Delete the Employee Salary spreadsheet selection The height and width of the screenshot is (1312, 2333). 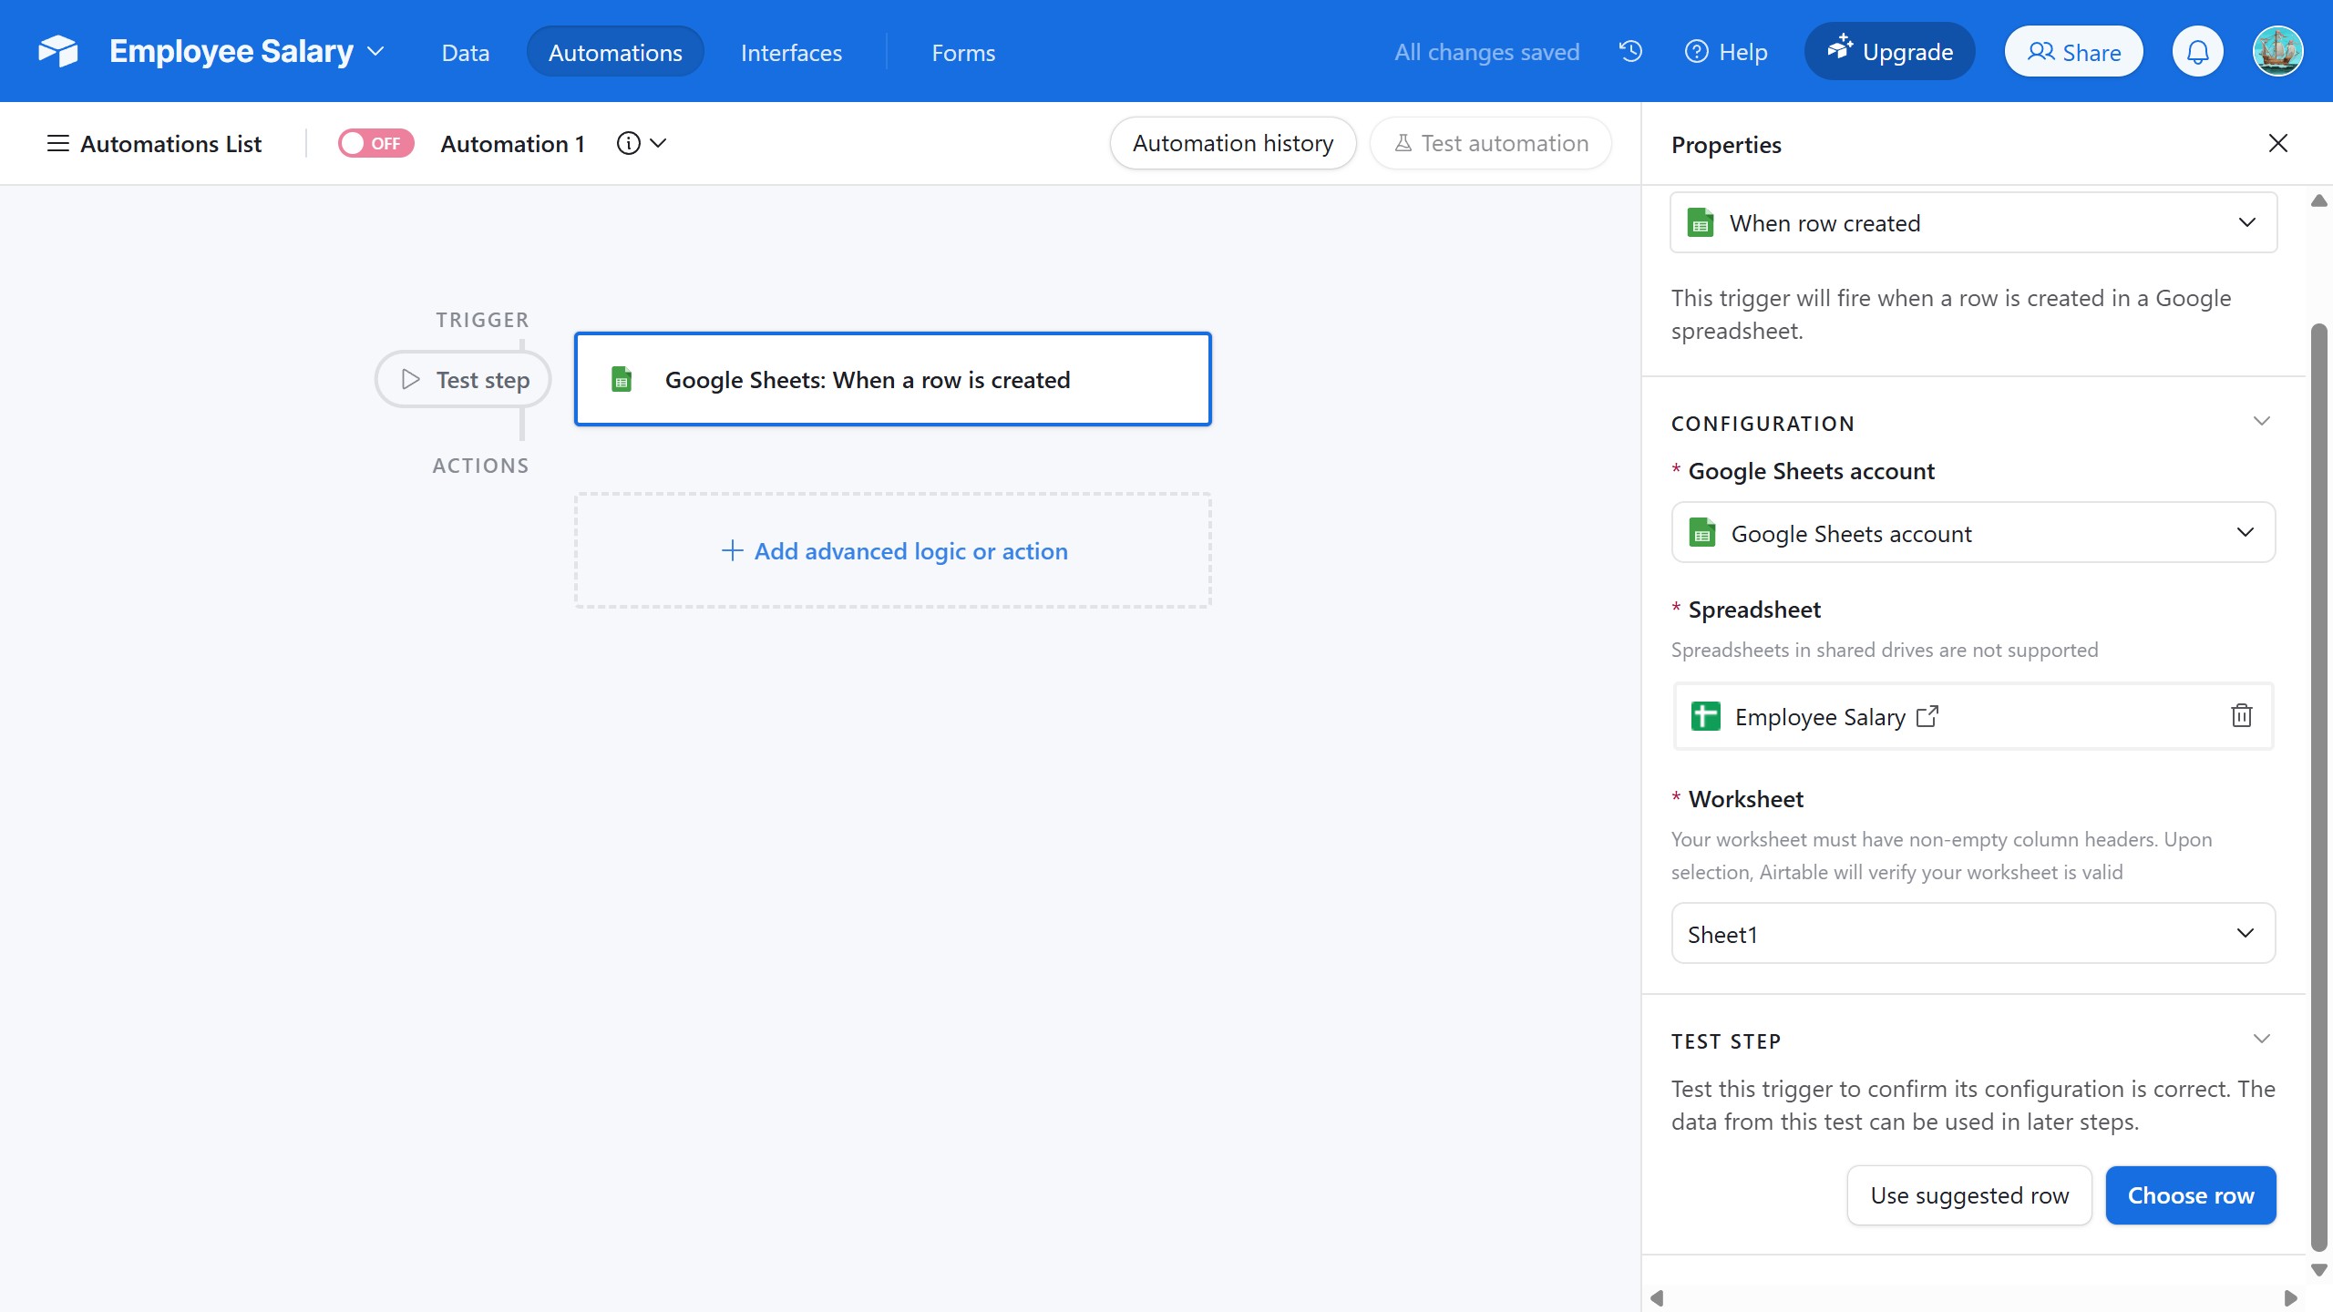[2241, 715]
